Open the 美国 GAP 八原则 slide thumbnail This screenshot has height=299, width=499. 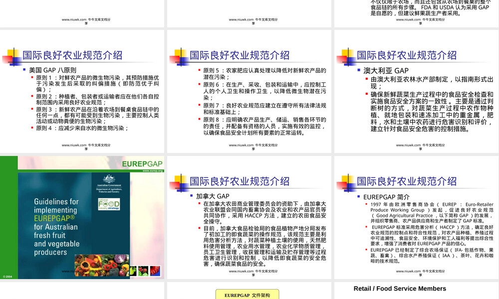click(x=82, y=92)
